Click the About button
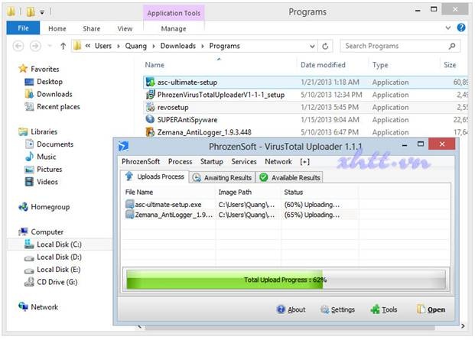Screen dimensions: 475x340 (x=291, y=309)
